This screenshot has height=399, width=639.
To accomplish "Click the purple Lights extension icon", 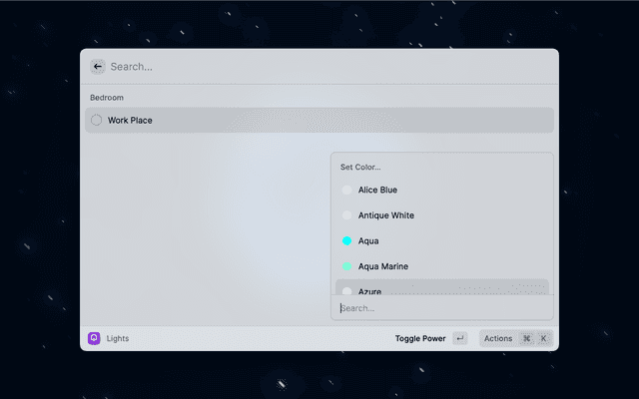I will (94, 338).
